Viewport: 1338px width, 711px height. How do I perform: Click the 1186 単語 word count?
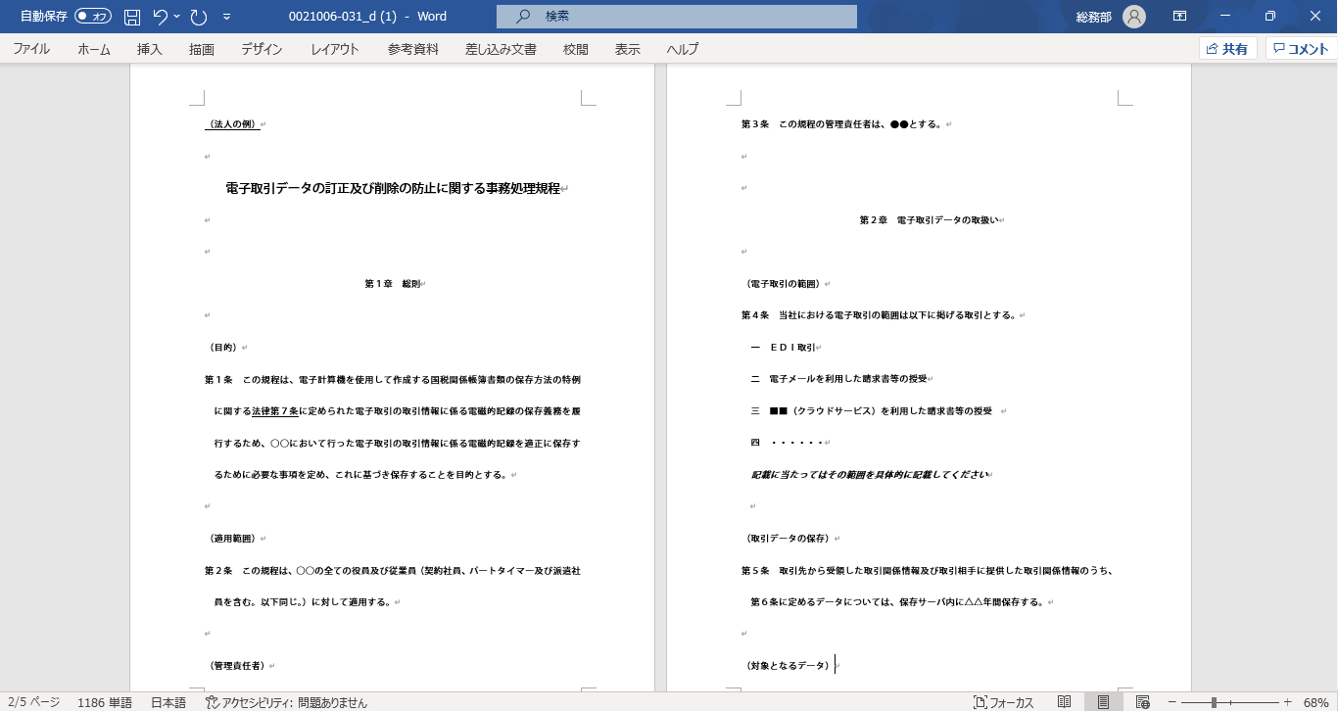pos(105,702)
